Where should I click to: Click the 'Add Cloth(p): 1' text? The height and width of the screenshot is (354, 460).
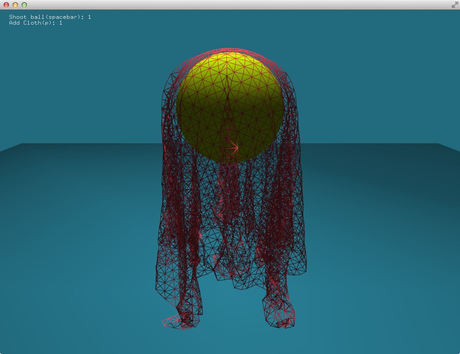(x=35, y=23)
